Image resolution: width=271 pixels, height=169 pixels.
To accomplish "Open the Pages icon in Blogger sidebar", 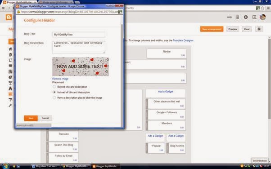I will tap(10, 60).
